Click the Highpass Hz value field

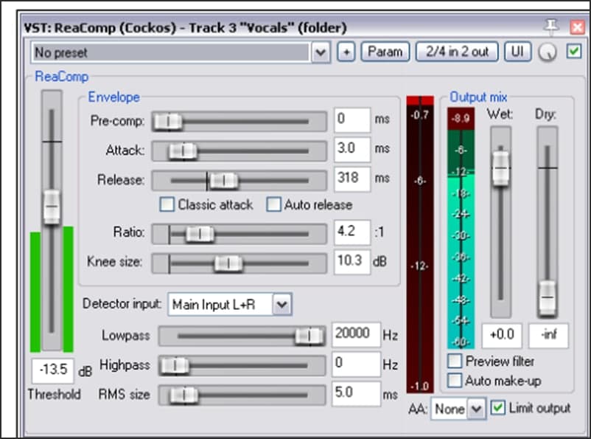click(356, 364)
